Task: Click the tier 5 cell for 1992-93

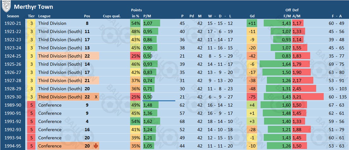Action: coord(31,130)
